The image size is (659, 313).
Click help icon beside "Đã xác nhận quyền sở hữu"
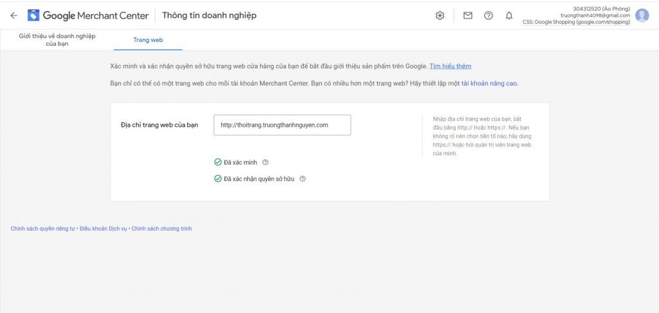302,178
